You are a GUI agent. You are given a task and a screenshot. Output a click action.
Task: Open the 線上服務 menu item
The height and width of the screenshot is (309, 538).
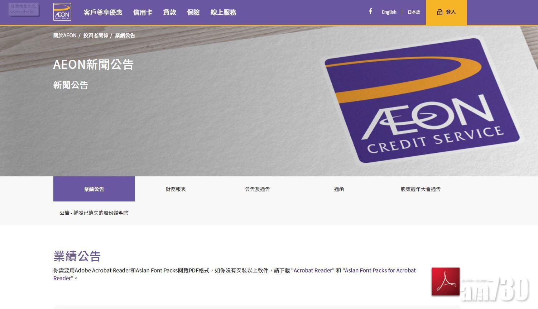223,12
